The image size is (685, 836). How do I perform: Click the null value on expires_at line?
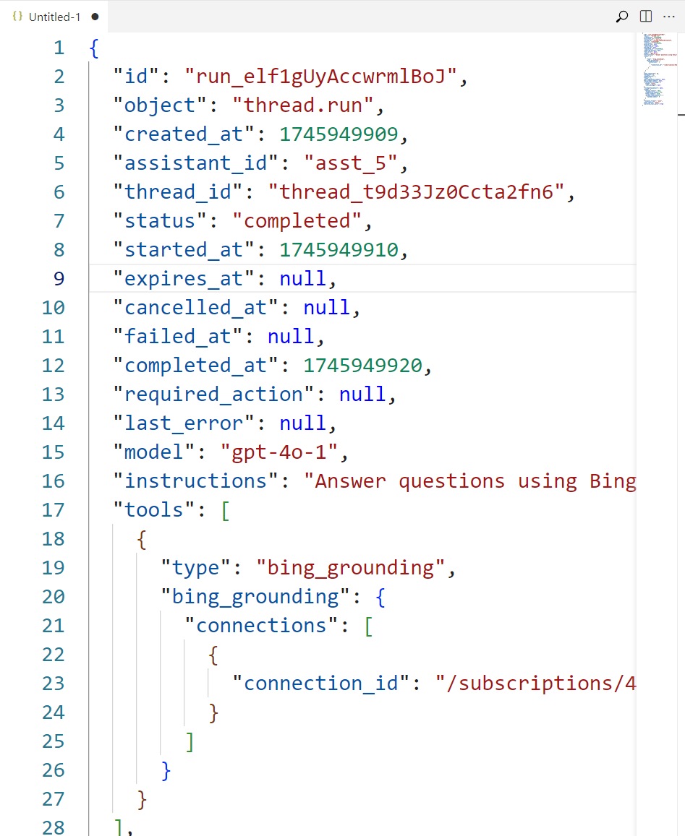302,278
